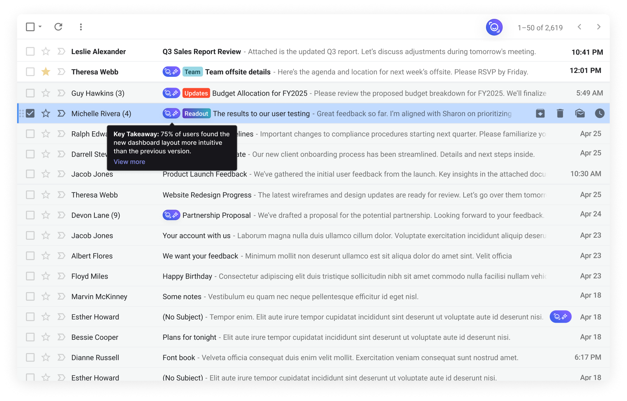
Task: Select the Dianne Russell email checkbox
Action: click(x=30, y=357)
